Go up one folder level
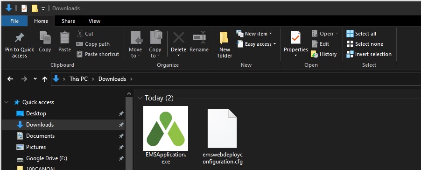Viewport: 421px width, 170px height. [45, 79]
